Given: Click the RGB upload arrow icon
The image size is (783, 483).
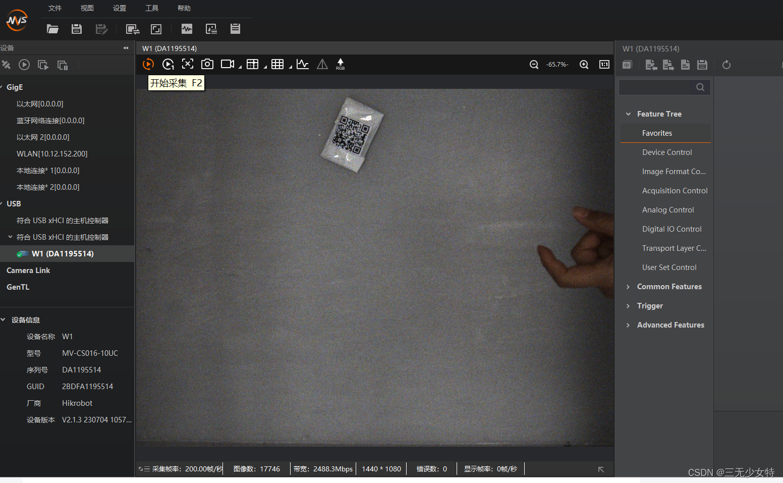Looking at the screenshot, I should click(341, 64).
